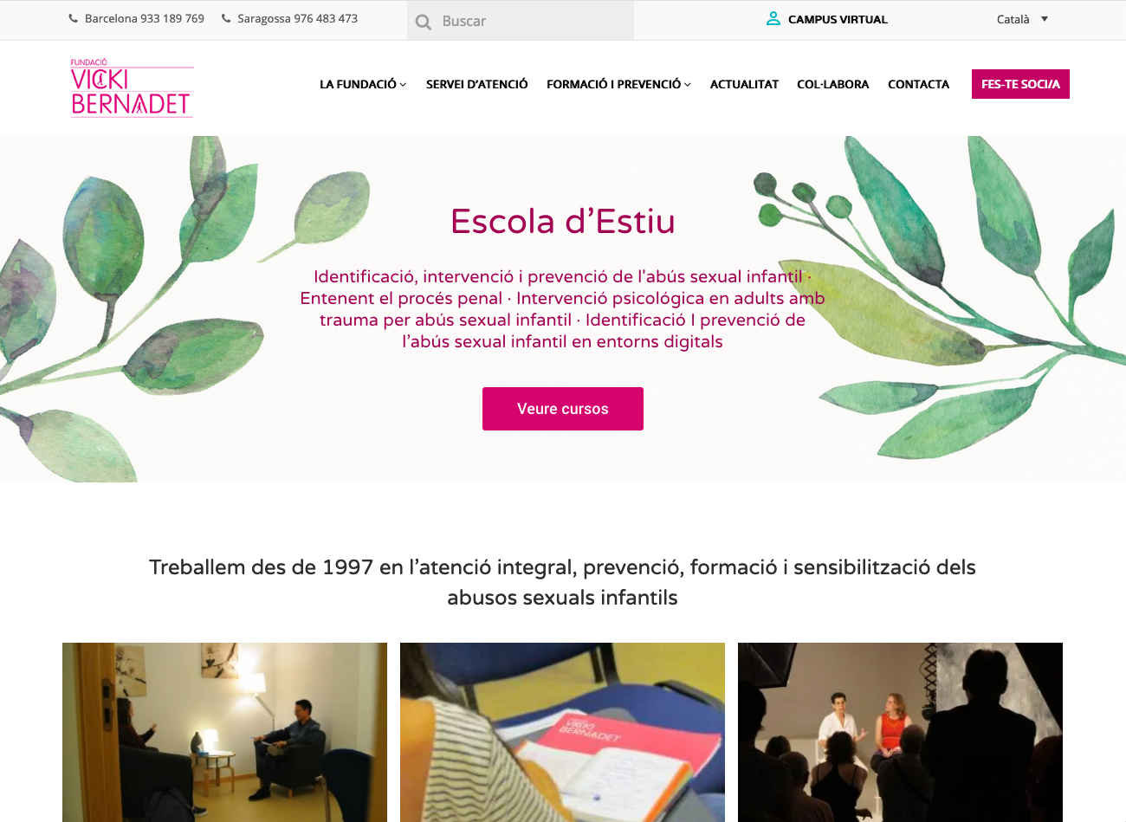This screenshot has height=822, width=1126.
Task: Expand the Formació i Prevenció menu
Action: point(618,84)
